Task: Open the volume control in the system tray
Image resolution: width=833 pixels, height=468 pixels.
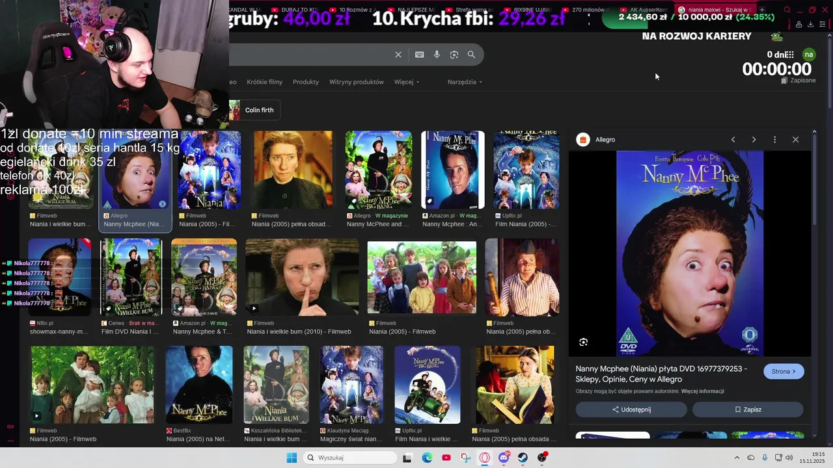Action: point(789,458)
